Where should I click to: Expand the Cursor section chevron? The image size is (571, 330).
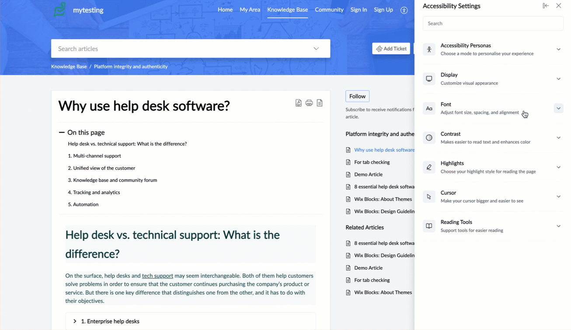tap(559, 197)
